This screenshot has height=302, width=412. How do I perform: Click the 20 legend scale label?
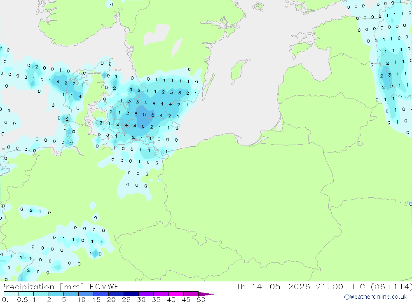click(x=111, y=300)
